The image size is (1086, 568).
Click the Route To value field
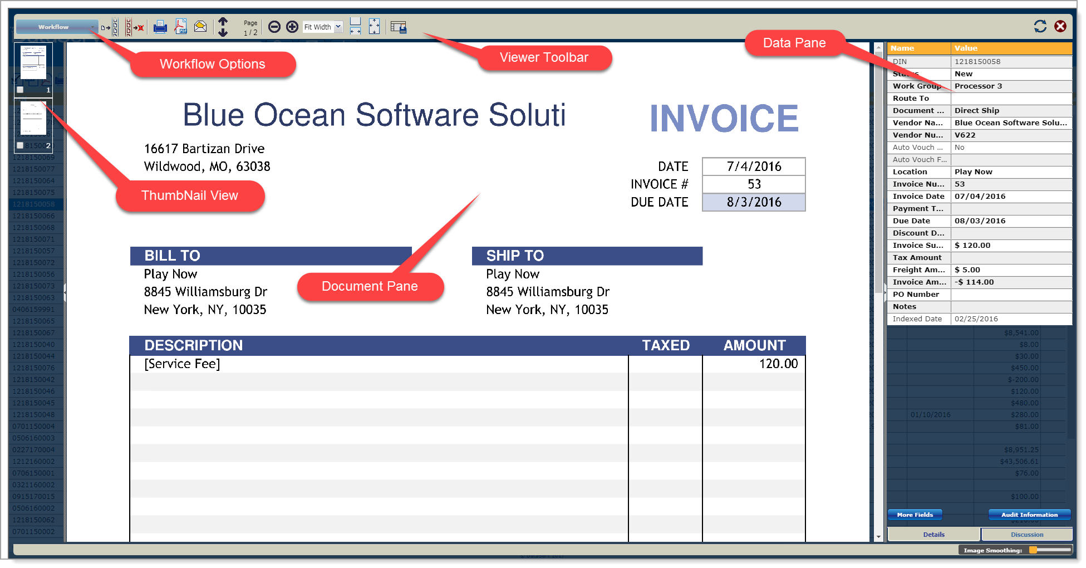(1011, 98)
